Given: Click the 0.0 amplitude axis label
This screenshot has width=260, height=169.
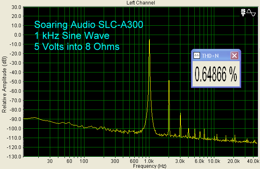Looking at the screenshot, I should click(x=18, y=35).
